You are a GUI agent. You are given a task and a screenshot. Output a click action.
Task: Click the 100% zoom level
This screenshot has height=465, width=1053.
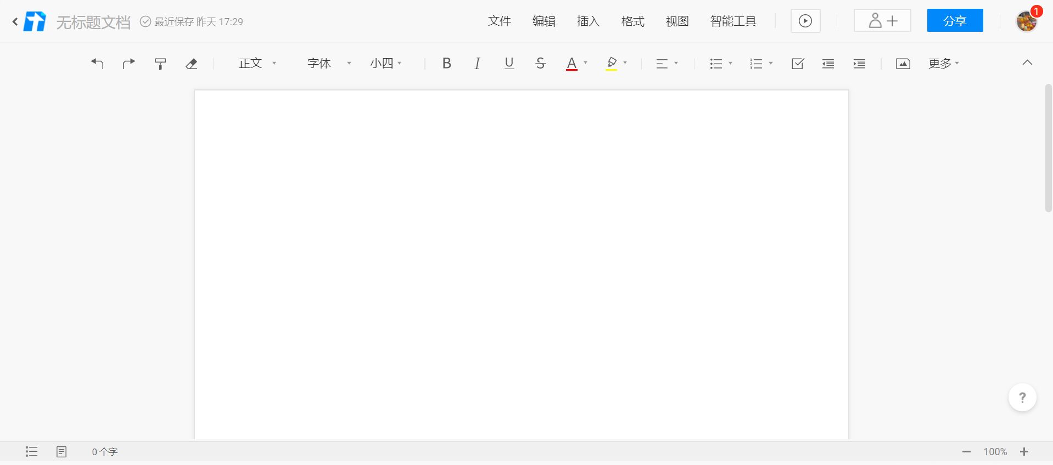coord(995,452)
